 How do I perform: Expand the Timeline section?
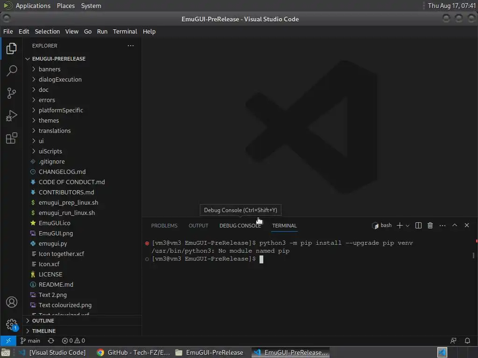(x=82, y=331)
